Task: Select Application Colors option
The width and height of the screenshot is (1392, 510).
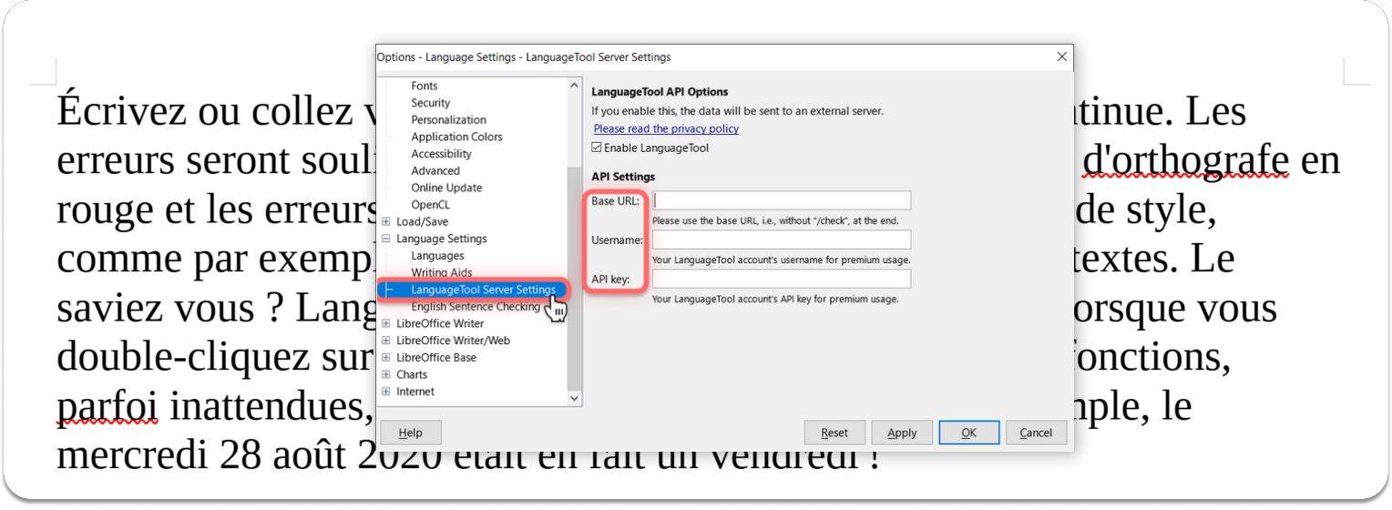Action: 456,137
